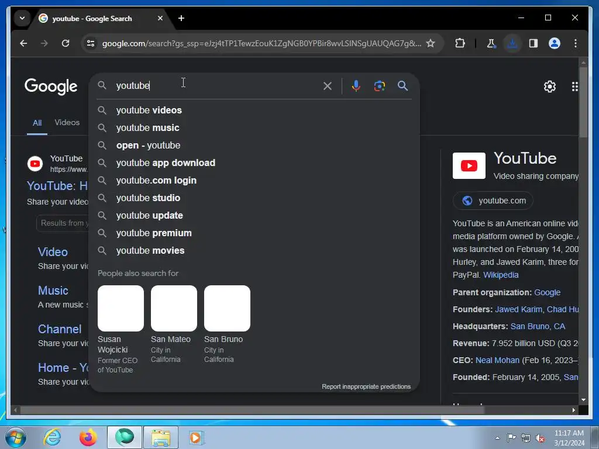This screenshot has width=599, height=449.
Task: Click the network tray icon
Action: (526, 438)
